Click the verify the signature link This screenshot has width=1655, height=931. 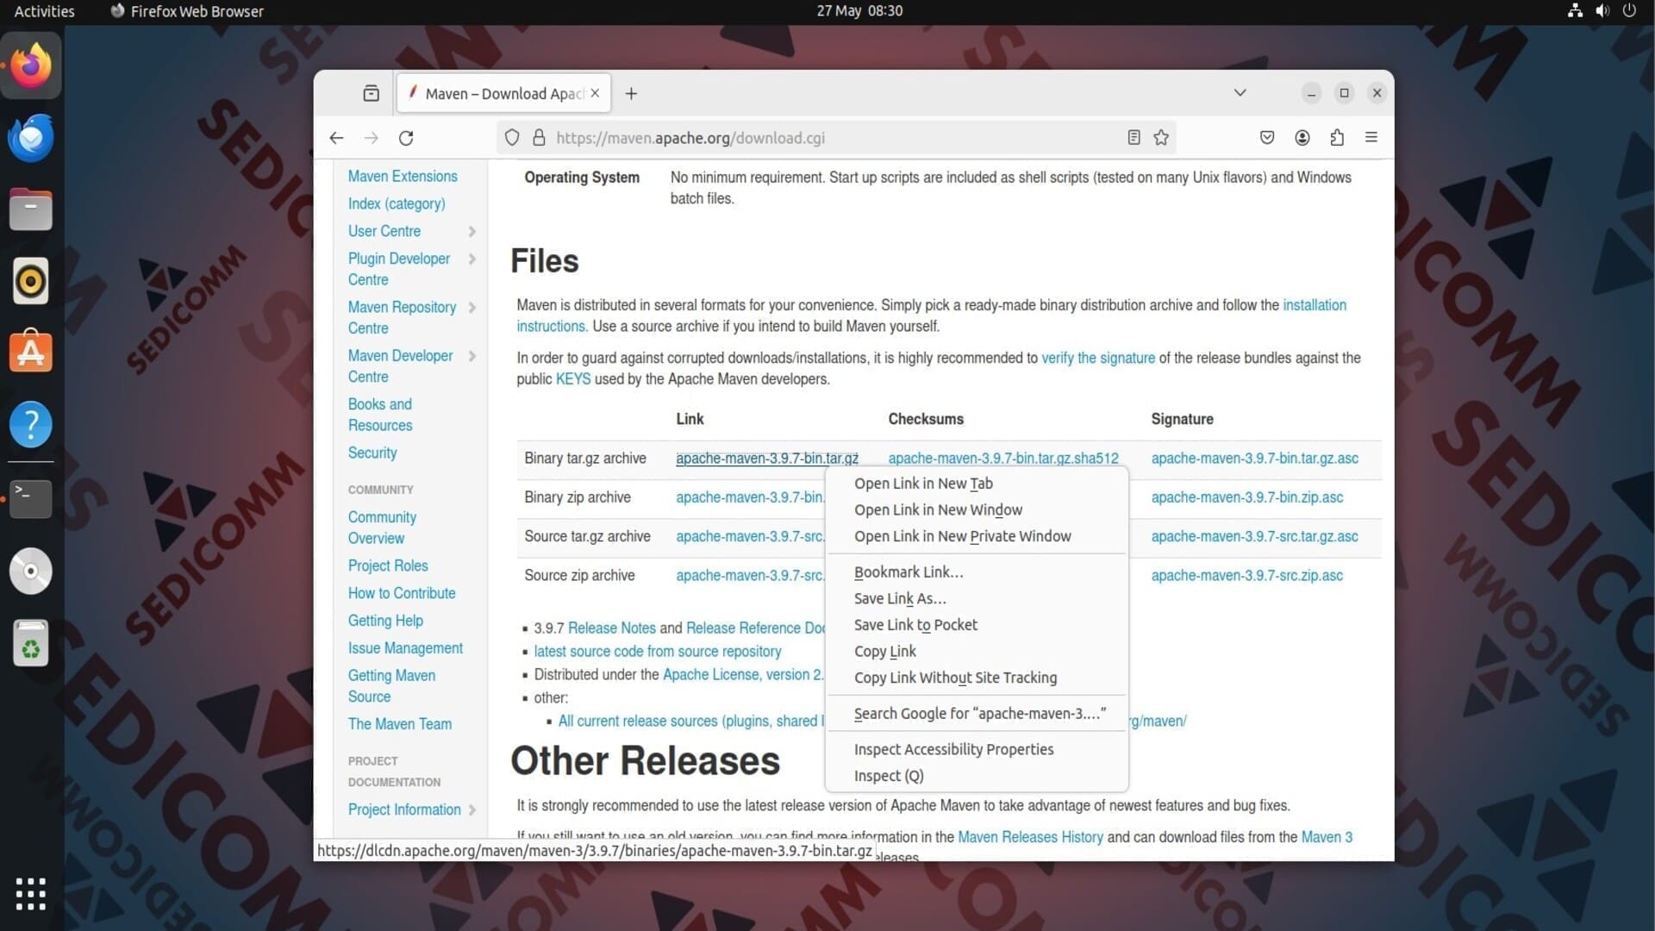coord(1097,358)
